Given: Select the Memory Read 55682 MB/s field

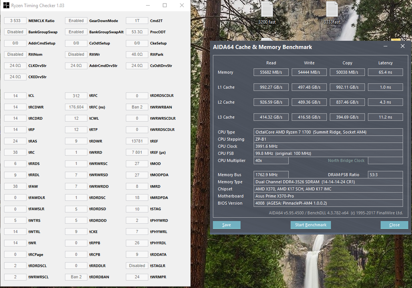Looking at the screenshot, I should [271, 72].
